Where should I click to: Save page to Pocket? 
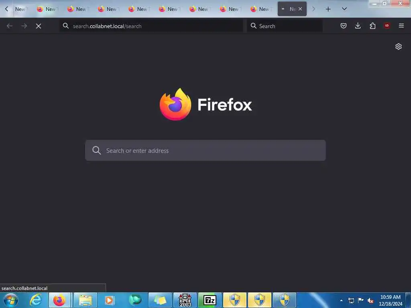pos(344,26)
